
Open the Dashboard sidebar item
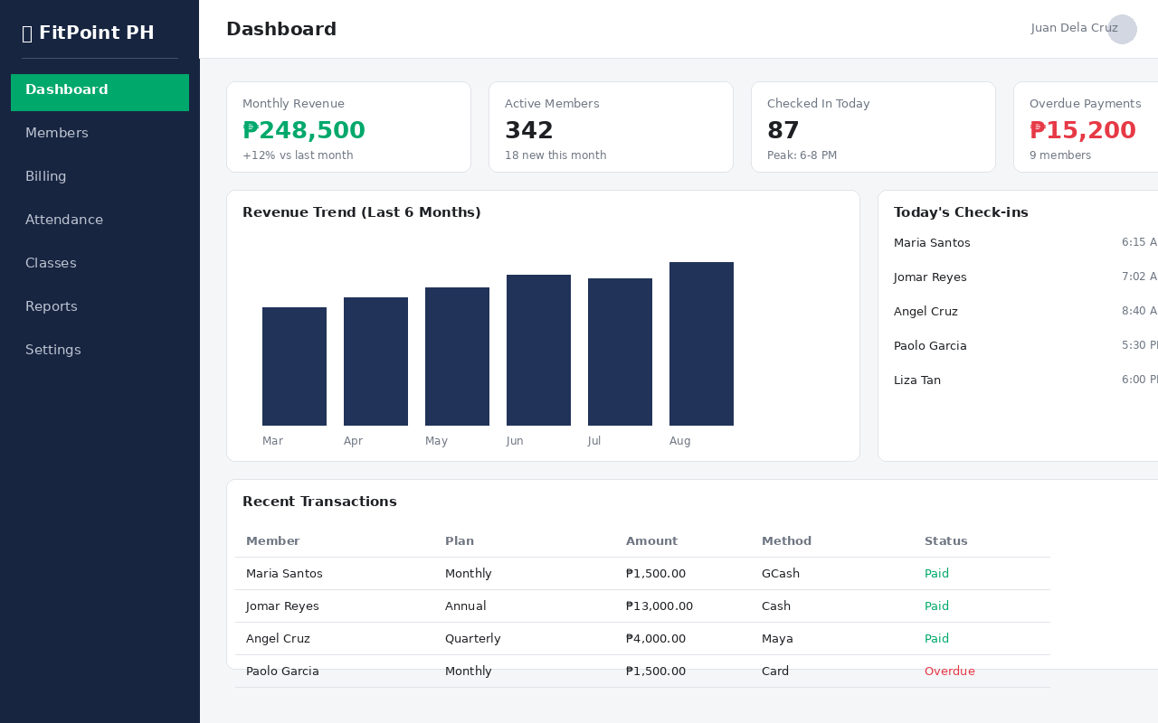[100, 92]
